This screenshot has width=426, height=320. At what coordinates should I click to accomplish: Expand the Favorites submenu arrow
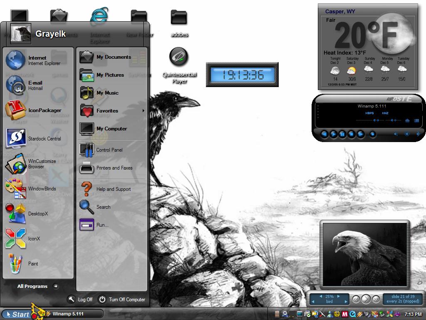(x=143, y=111)
